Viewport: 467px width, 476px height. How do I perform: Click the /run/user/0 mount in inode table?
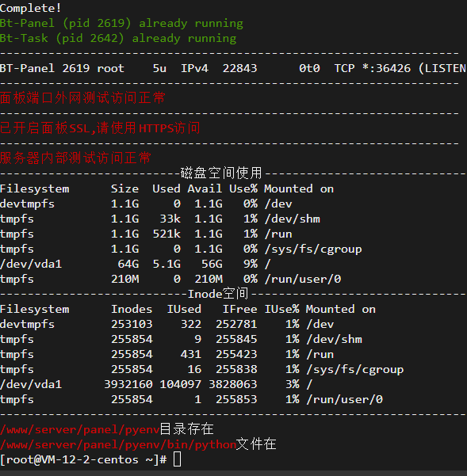click(x=345, y=399)
